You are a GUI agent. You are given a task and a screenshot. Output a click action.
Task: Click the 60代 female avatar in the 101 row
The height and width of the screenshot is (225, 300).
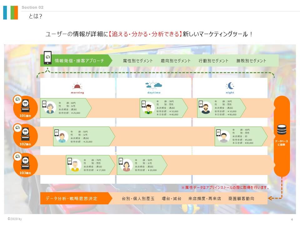(50, 108)
